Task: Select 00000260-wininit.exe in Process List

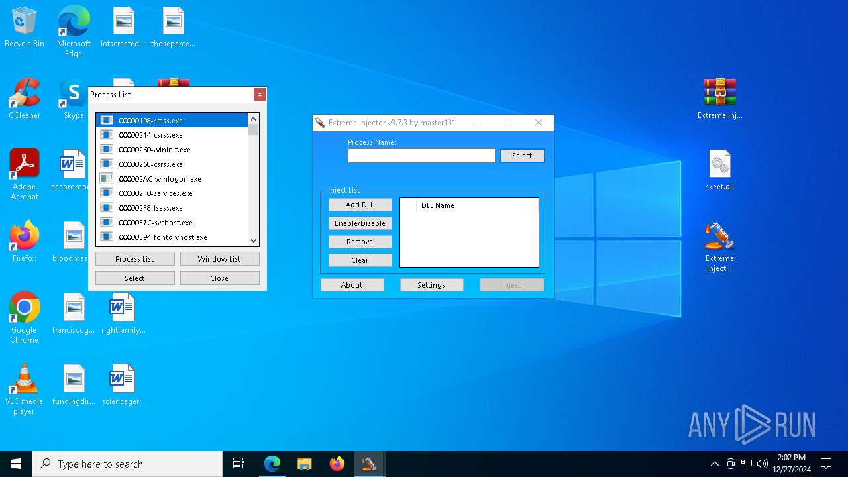Action: click(x=172, y=150)
